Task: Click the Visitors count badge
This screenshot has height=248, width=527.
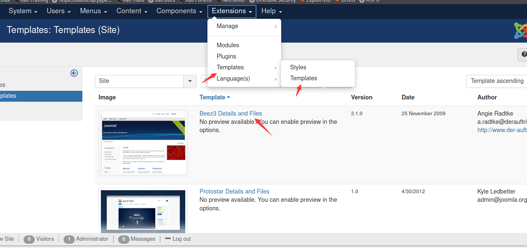Action: 29,239
